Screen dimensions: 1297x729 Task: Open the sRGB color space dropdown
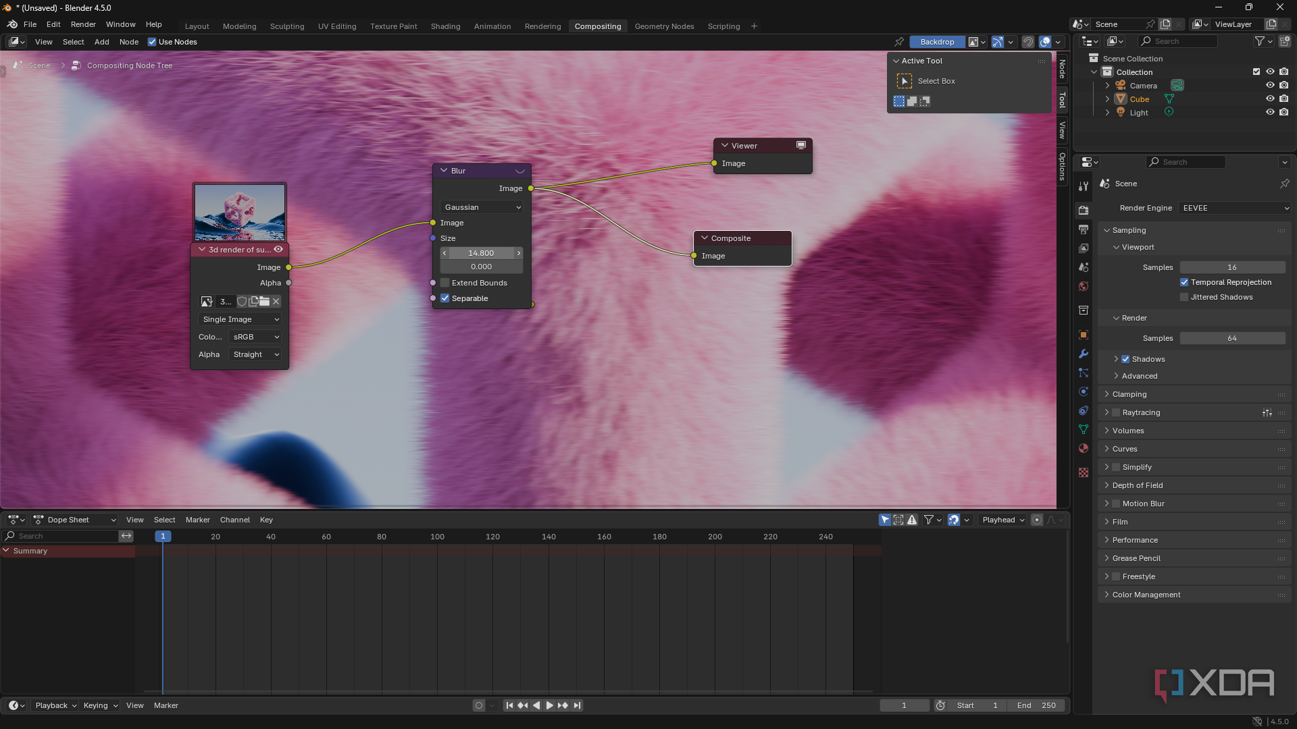pyautogui.click(x=255, y=337)
